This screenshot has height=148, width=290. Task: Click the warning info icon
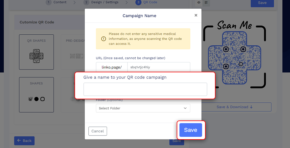pos(104,39)
